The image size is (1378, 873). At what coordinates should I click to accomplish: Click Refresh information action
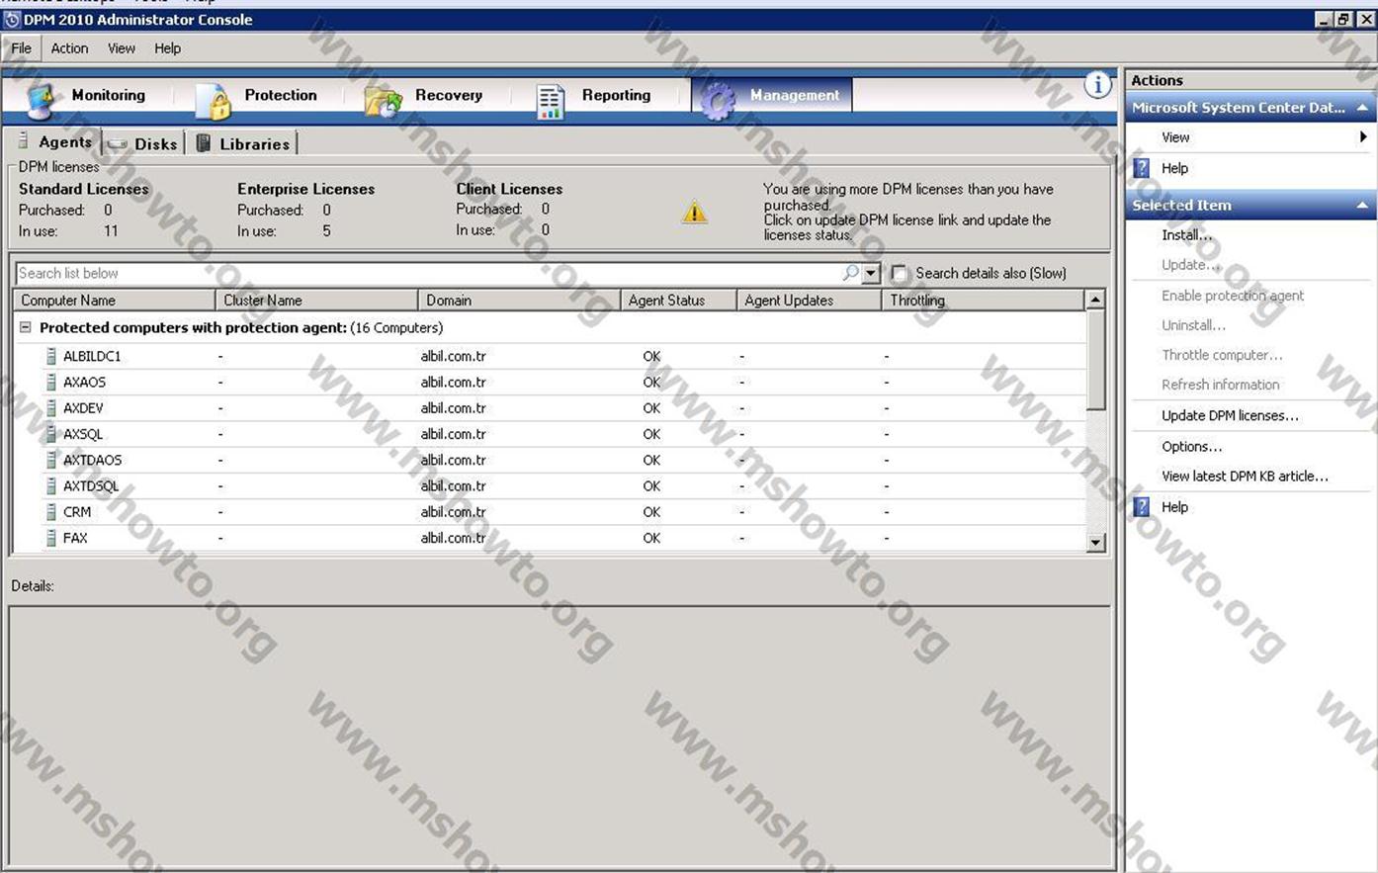[x=1220, y=385]
